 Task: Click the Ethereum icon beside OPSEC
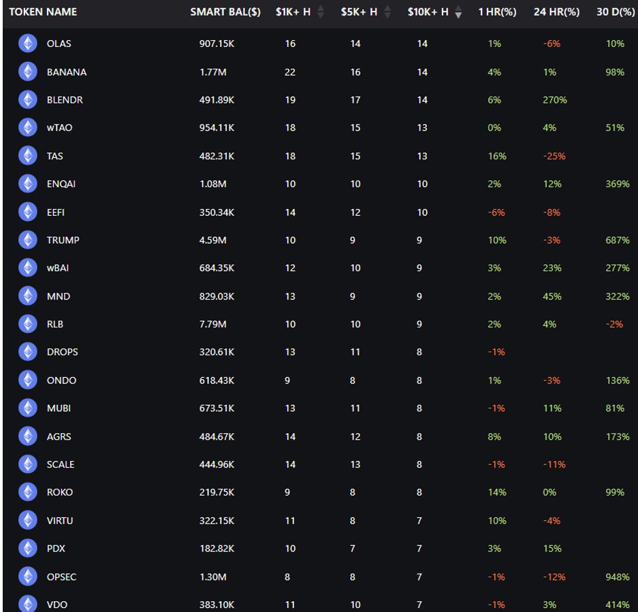(x=28, y=576)
